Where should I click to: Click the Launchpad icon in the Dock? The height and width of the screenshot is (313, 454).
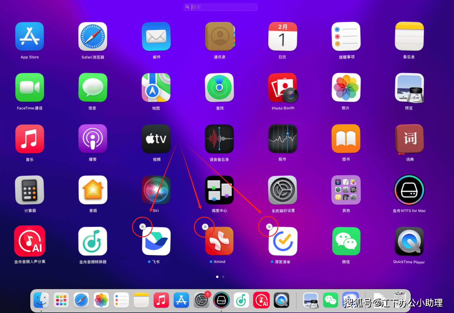point(61,300)
